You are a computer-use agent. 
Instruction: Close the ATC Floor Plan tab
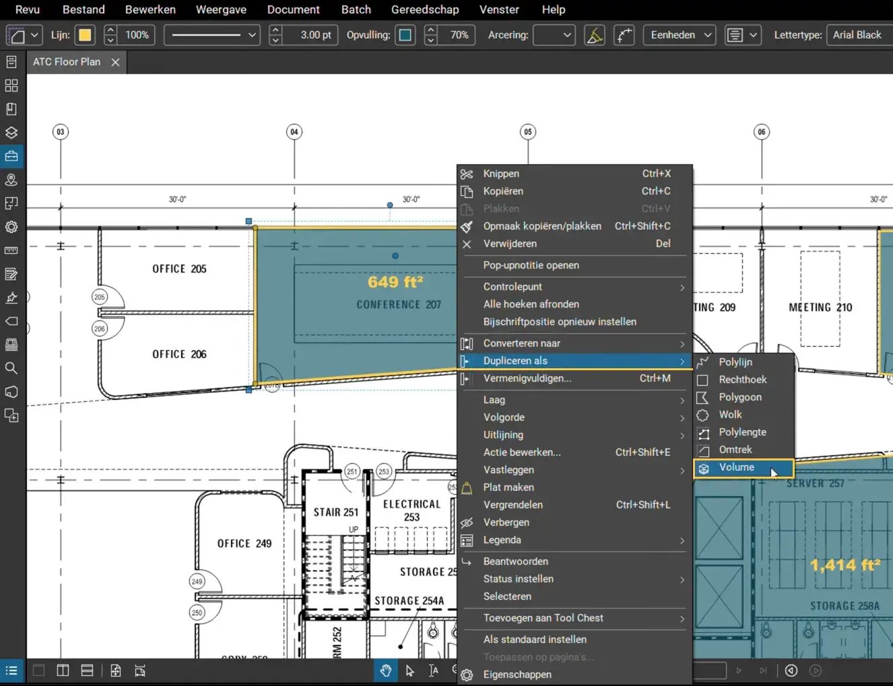[115, 62]
